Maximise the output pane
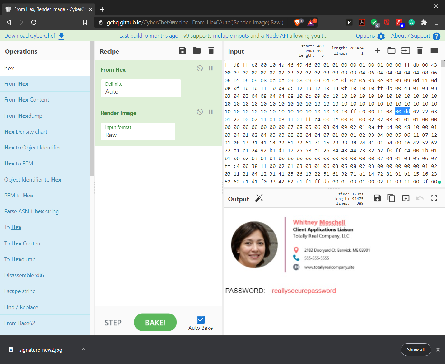The height and width of the screenshot is (364, 445). click(x=434, y=198)
